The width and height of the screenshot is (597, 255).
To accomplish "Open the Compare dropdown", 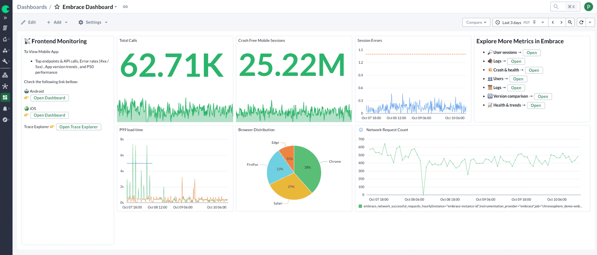I will click(476, 22).
